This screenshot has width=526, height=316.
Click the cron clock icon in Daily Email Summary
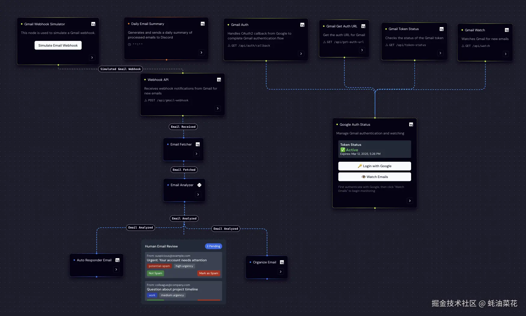(x=129, y=44)
